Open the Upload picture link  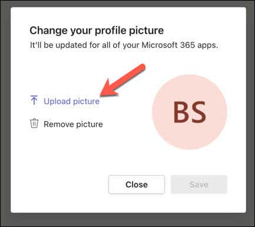tap(72, 101)
